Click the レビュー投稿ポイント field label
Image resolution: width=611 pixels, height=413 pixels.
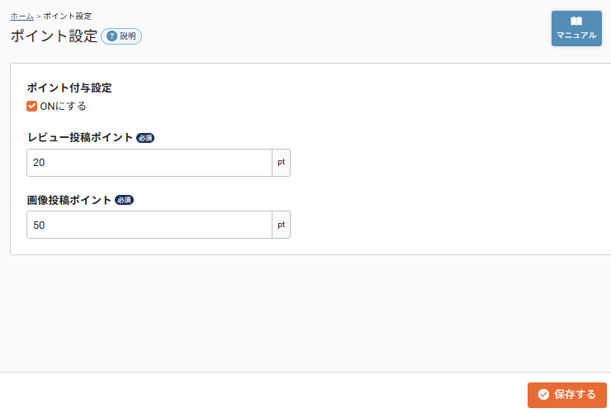point(79,138)
